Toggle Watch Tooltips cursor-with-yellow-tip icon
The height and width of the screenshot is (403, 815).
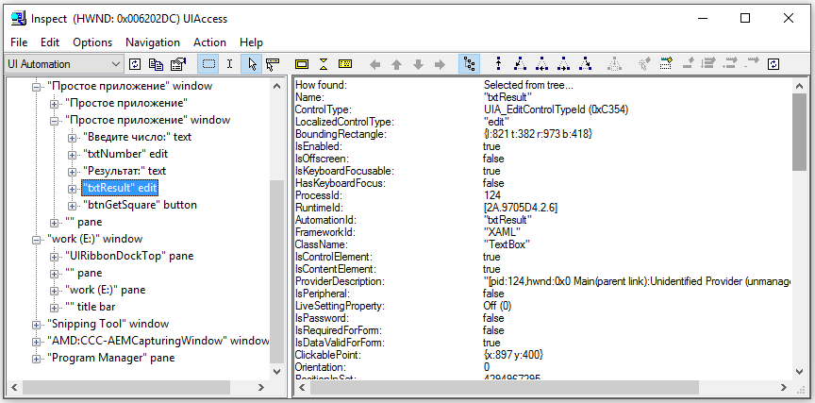tap(273, 64)
